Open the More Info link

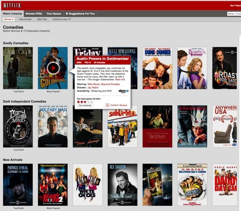click(x=120, y=80)
